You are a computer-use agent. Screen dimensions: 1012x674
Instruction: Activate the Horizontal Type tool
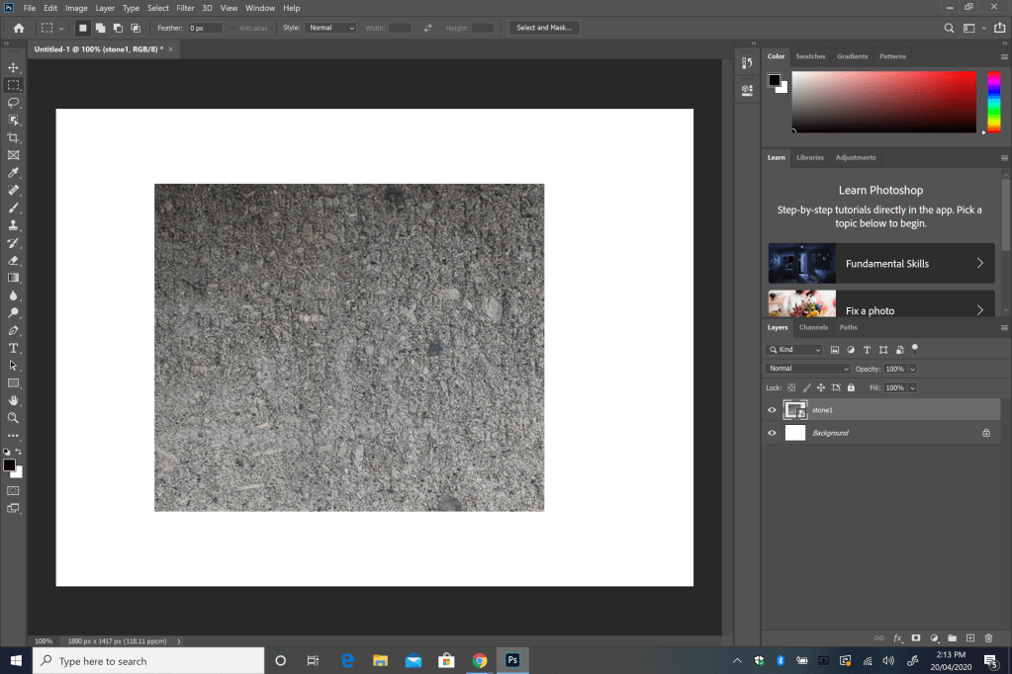[14, 348]
